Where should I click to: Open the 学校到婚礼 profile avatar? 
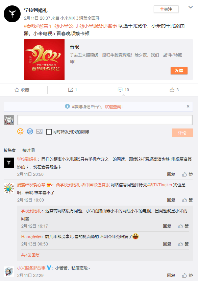coord(12,14)
